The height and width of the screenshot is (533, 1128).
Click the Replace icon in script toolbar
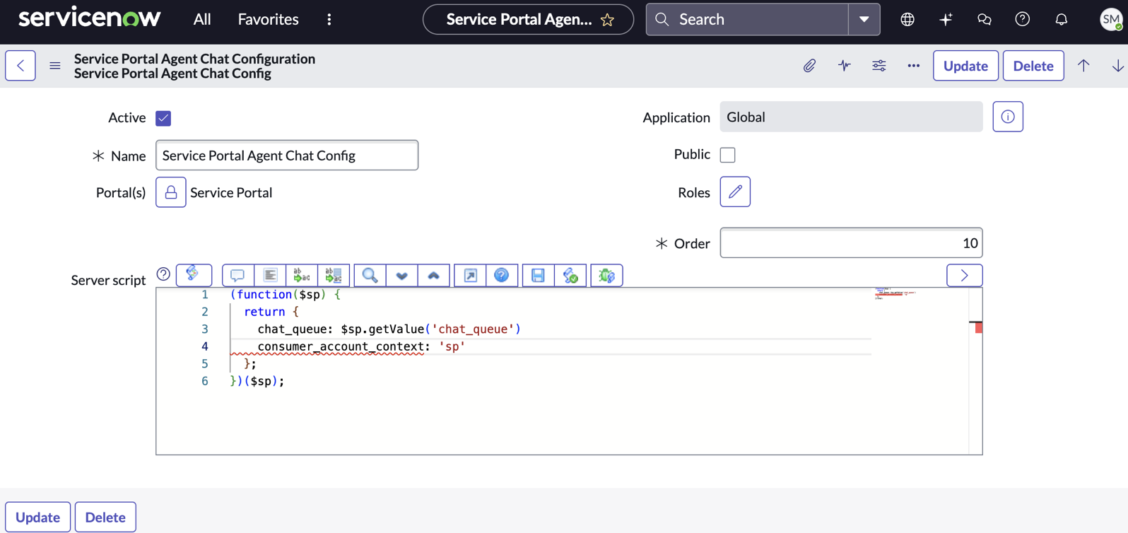tap(302, 275)
